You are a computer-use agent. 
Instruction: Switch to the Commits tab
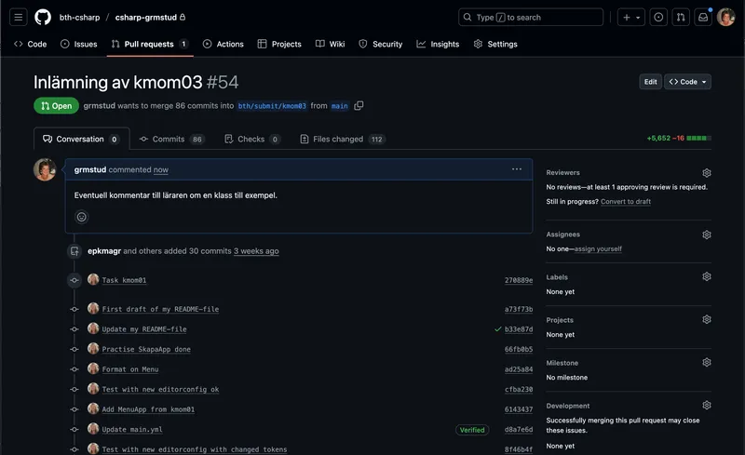171,140
